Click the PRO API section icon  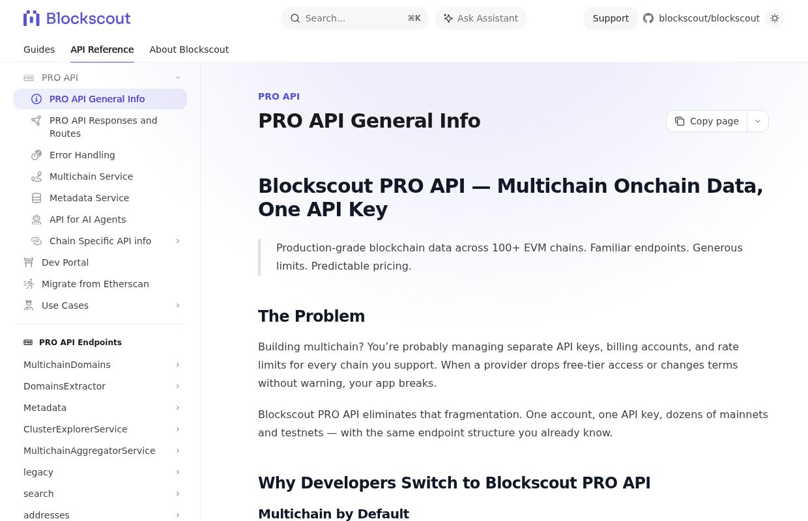29,77
